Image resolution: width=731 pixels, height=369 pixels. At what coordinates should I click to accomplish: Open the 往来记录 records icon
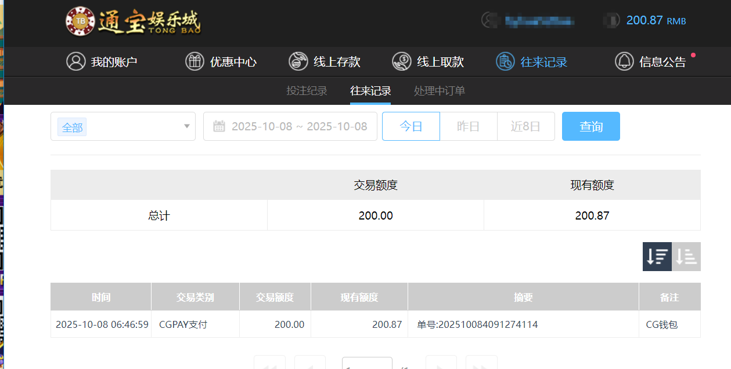(505, 61)
